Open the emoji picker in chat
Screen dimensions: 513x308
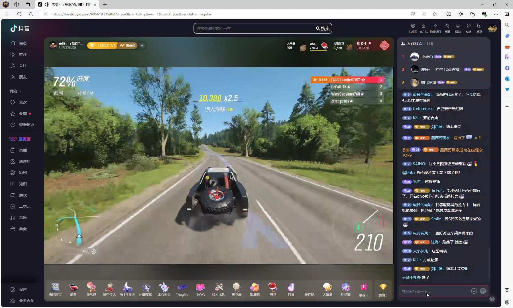[x=474, y=291]
